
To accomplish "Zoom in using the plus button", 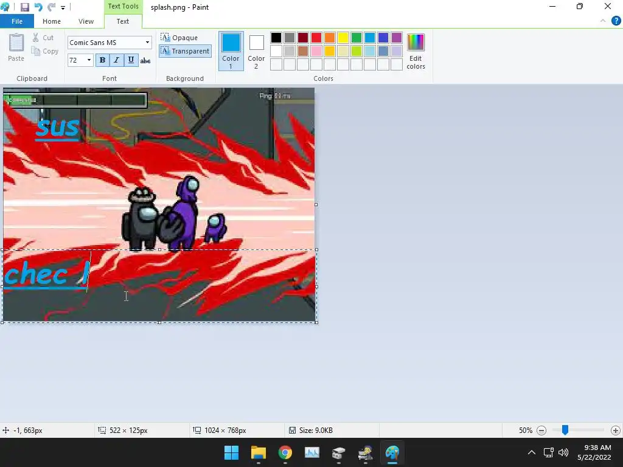I will tap(616, 431).
